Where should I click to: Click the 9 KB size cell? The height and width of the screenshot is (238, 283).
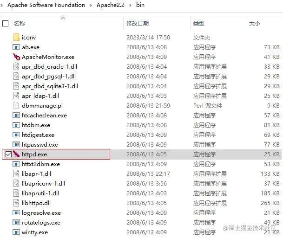pos(273,106)
